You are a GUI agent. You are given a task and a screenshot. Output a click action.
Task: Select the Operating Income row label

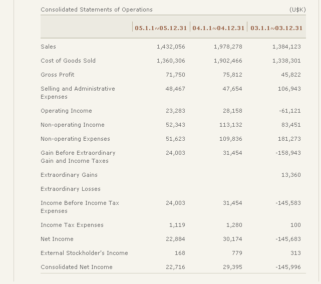pyautogui.click(x=66, y=111)
